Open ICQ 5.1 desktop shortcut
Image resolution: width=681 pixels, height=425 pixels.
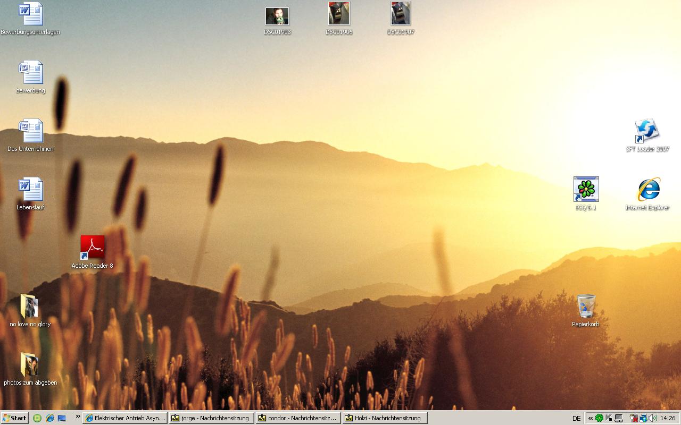point(586,190)
